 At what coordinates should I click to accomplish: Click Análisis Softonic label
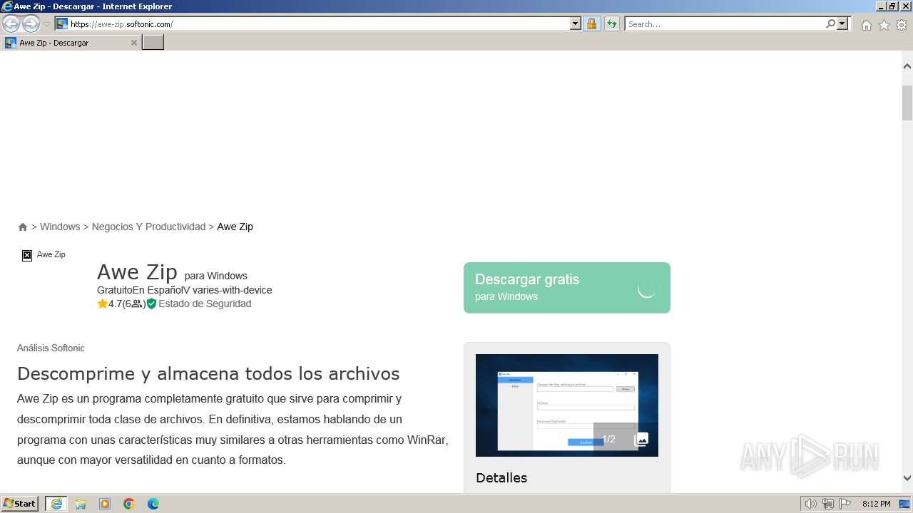(51, 348)
